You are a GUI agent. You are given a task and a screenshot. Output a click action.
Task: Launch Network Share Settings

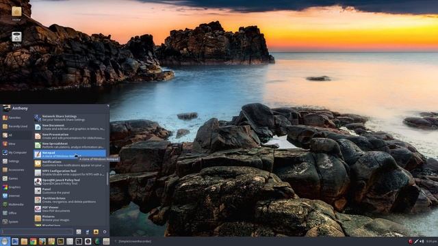coord(70,118)
